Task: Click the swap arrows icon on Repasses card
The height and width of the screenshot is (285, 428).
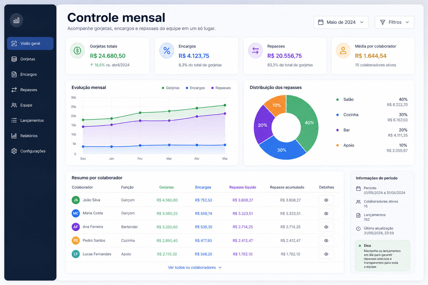Action: coord(256,50)
